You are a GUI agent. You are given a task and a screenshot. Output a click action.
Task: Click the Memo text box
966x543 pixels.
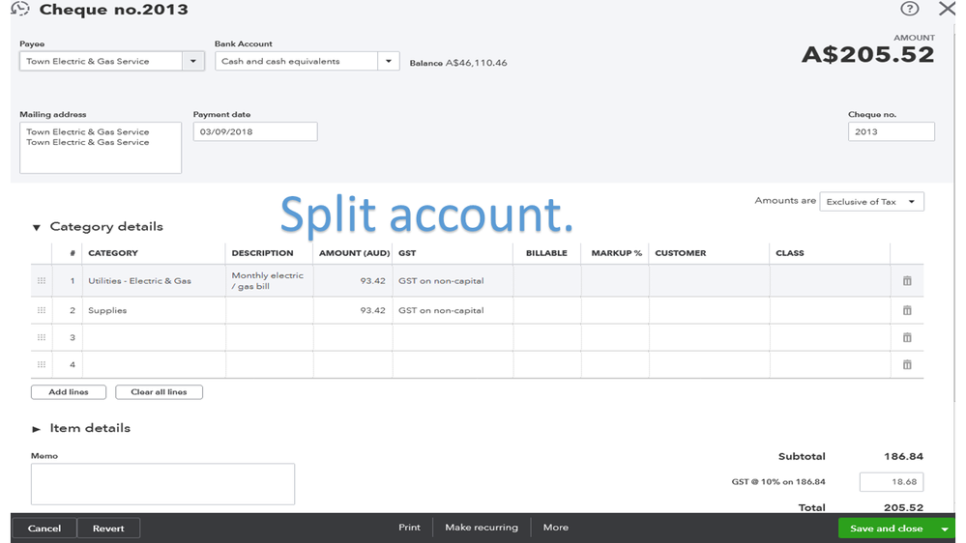point(162,484)
